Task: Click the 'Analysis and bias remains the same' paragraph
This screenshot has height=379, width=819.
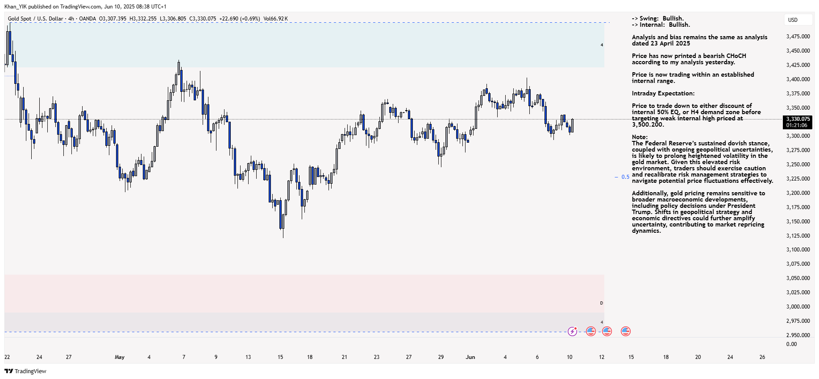Action: point(699,40)
